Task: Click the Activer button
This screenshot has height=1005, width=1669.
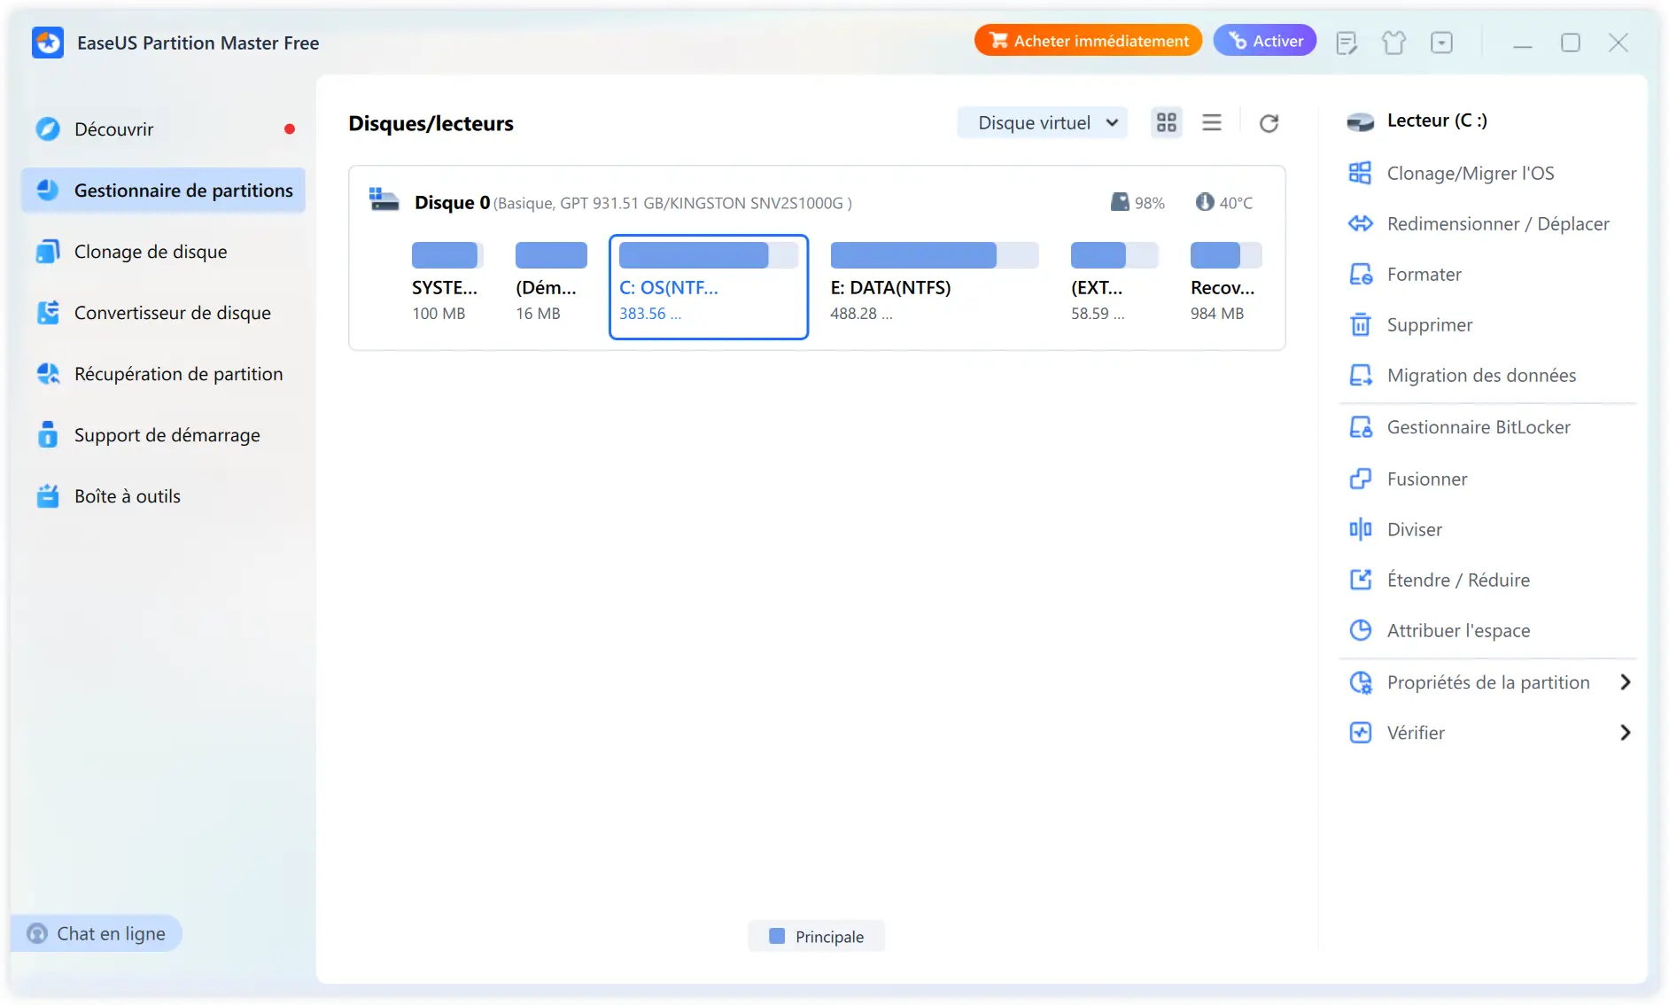Action: 1264,41
